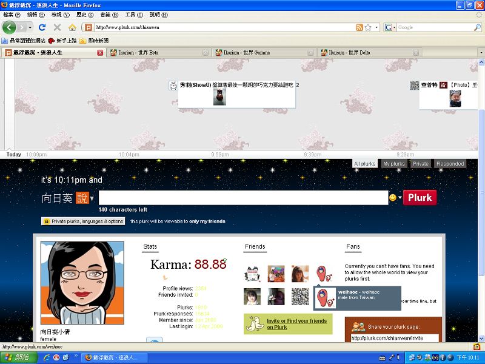Viewport: 485px width, 364px height.
Task: Open ShowU plurk author avatar icon
Action: pos(173,85)
